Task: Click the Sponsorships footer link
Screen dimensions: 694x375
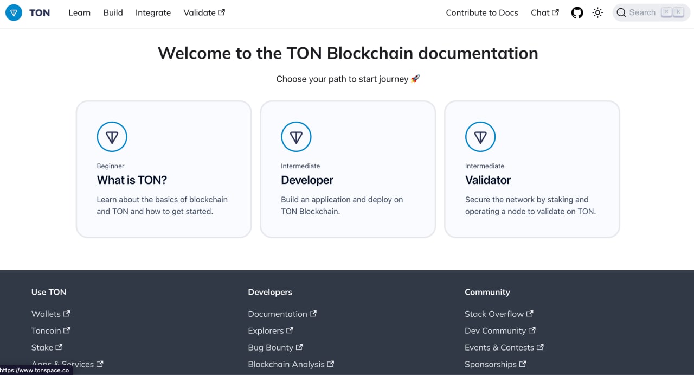Action: [x=495, y=364]
